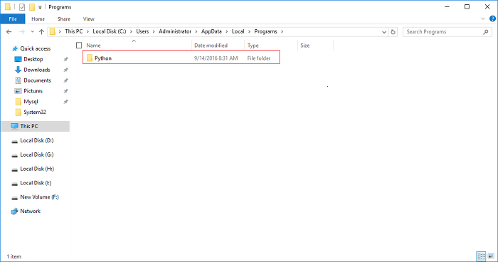Click 'This PC' in the address bar
The height and width of the screenshot is (262, 498).
74,31
